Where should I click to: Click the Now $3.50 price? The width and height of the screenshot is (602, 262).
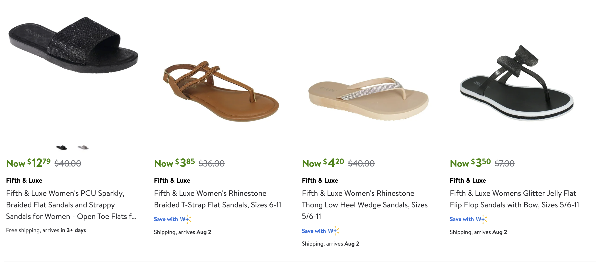(x=471, y=163)
